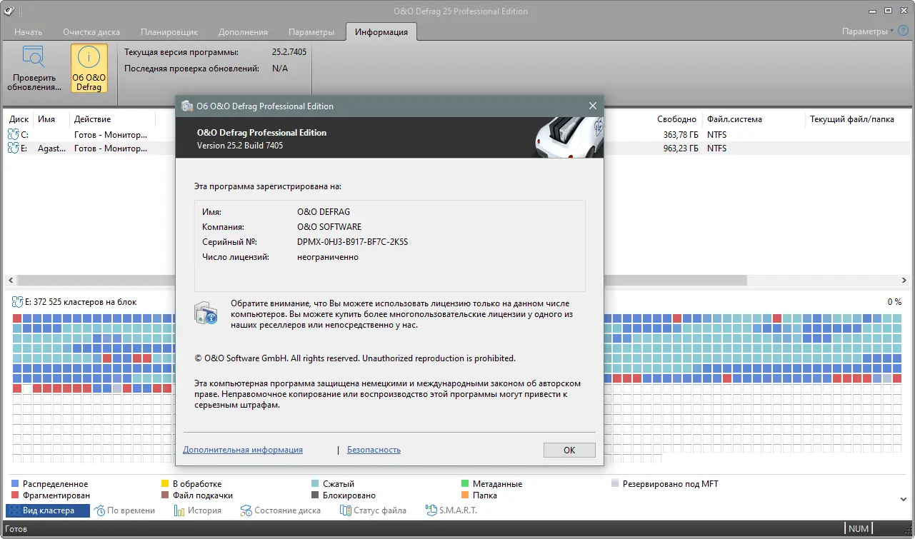Select the serial number DPMX-0HJ3-B917-BF7C-2K5S text
Screen dimensions: 915x539
pos(353,242)
